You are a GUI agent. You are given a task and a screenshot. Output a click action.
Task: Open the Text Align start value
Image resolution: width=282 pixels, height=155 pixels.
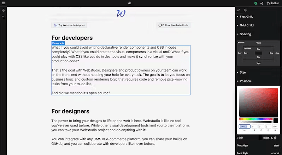tap(276, 145)
